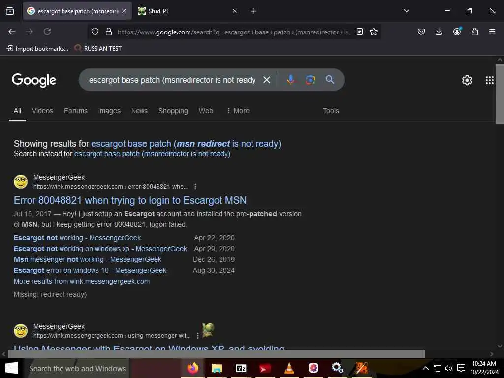Switch to the Stud_PE tab

click(188, 11)
